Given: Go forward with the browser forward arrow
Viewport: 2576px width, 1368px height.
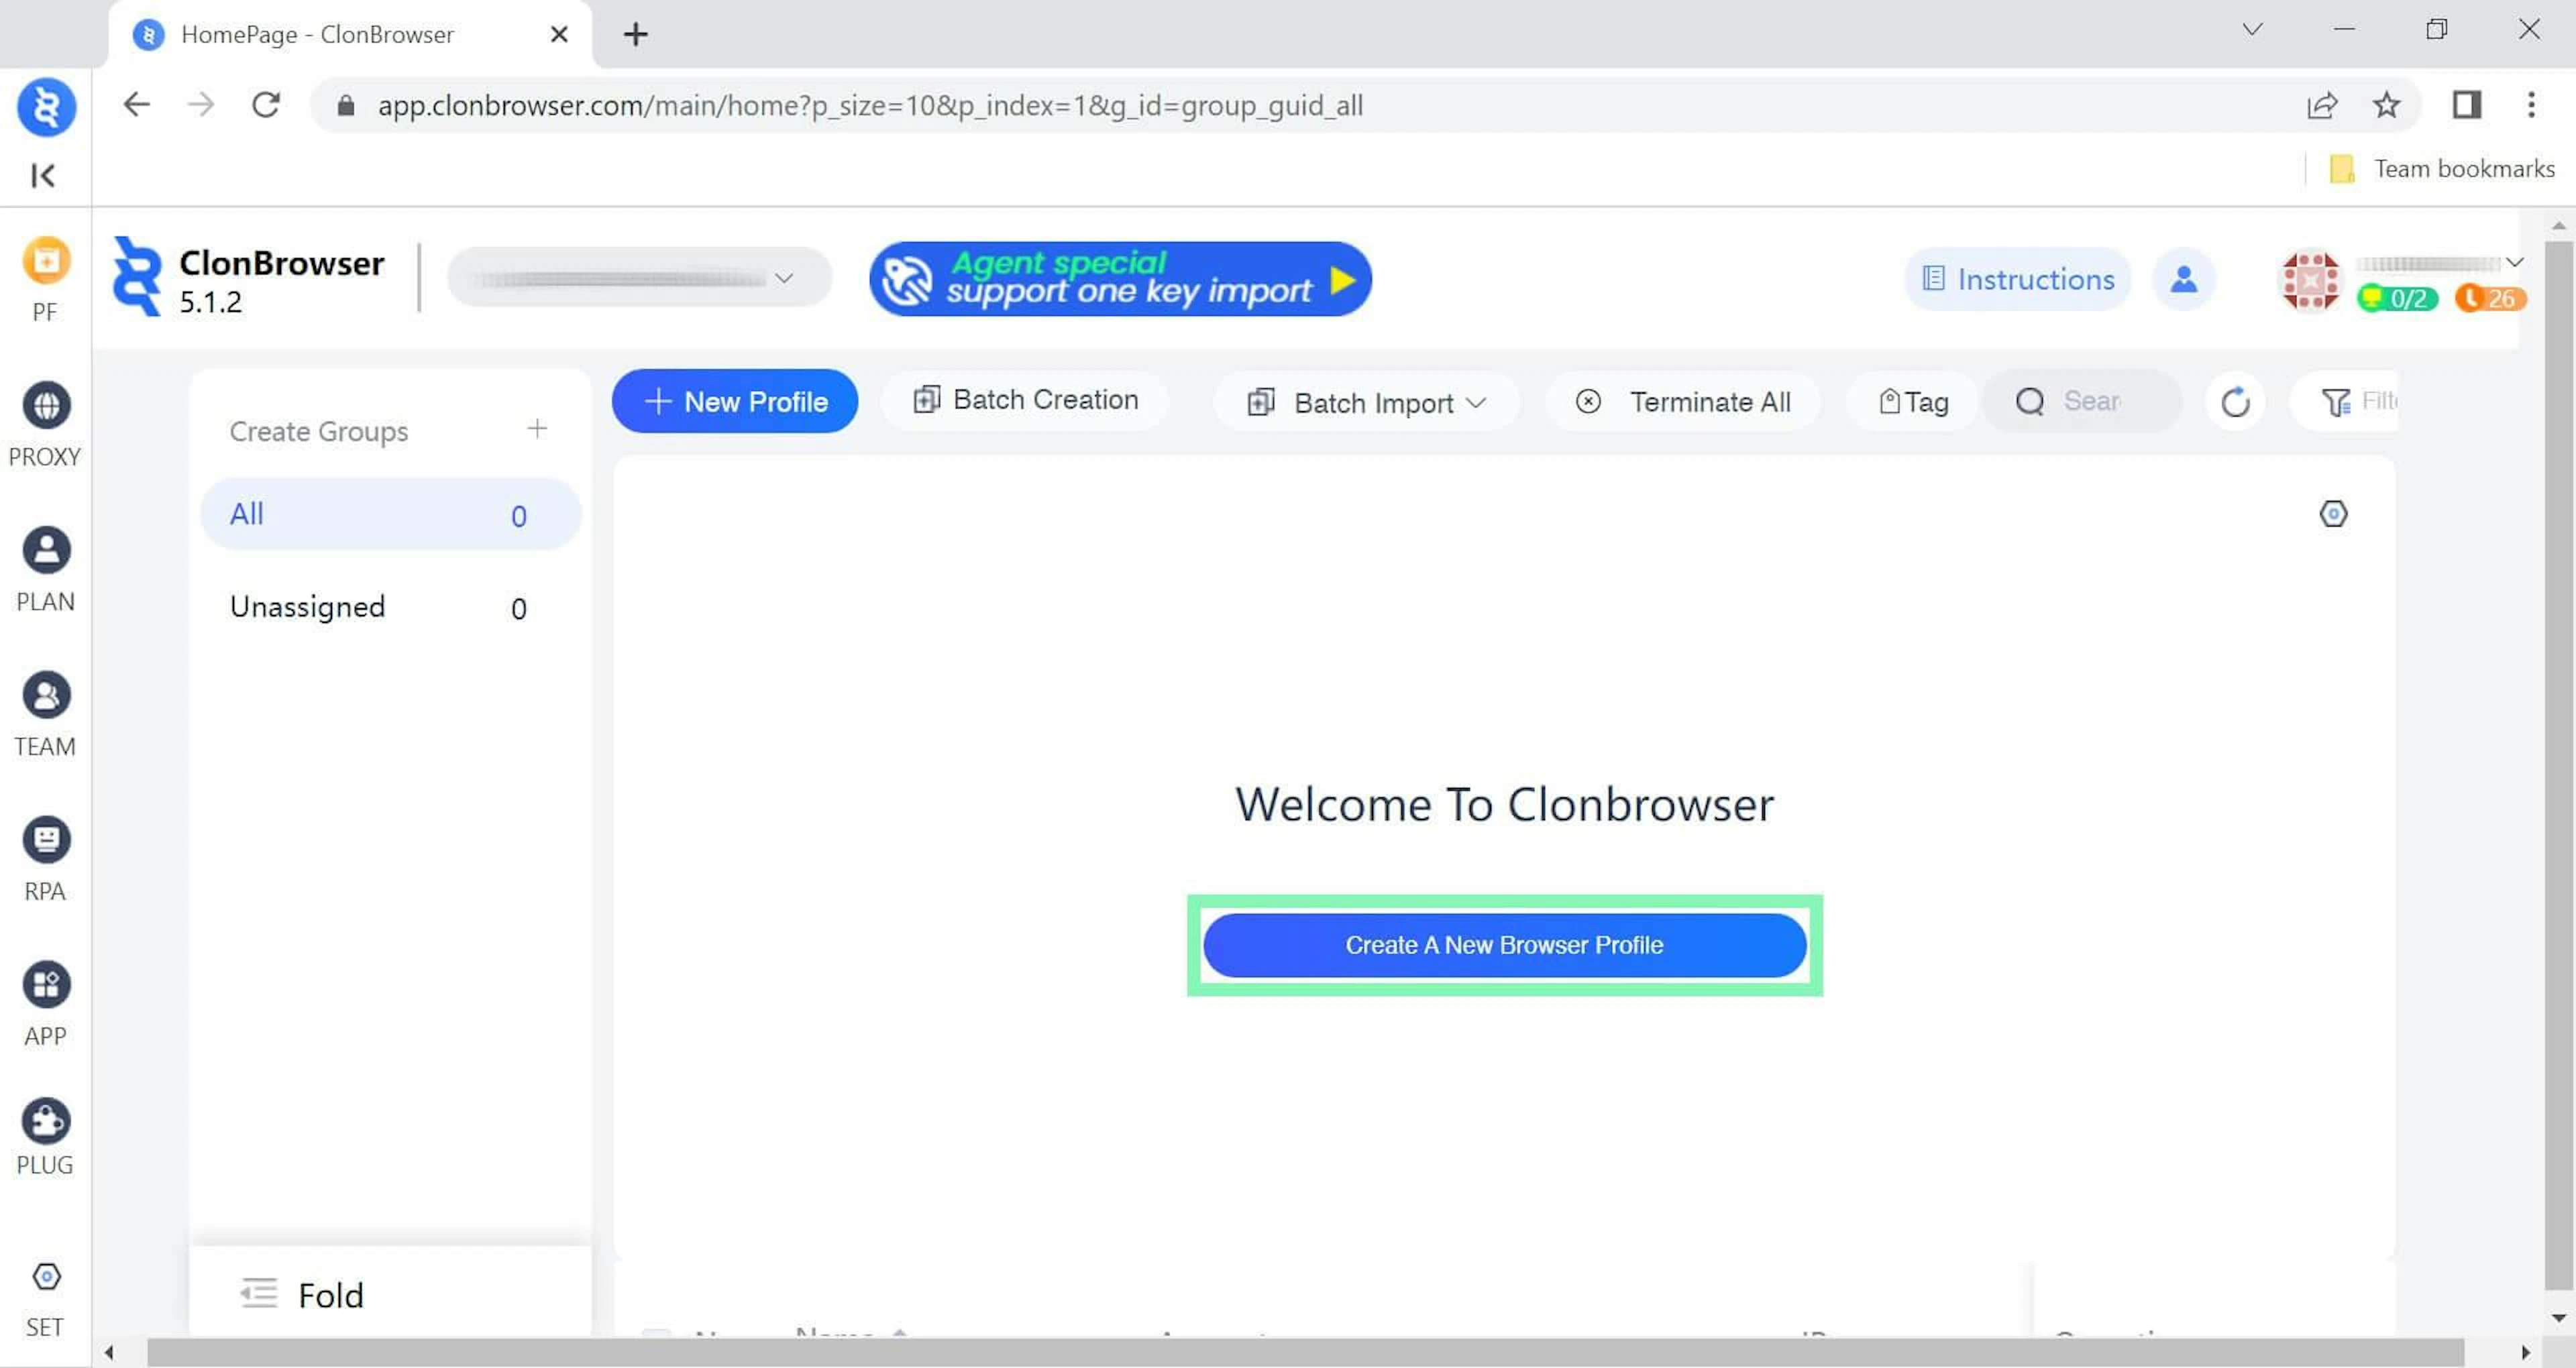Looking at the screenshot, I should [x=201, y=104].
